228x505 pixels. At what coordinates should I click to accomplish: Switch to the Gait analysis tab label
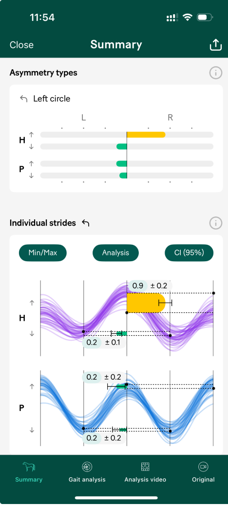(87, 480)
